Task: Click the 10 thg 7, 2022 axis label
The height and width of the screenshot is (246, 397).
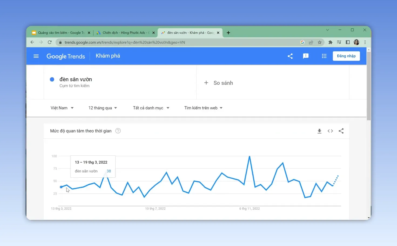Action: click(x=155, y=208)
